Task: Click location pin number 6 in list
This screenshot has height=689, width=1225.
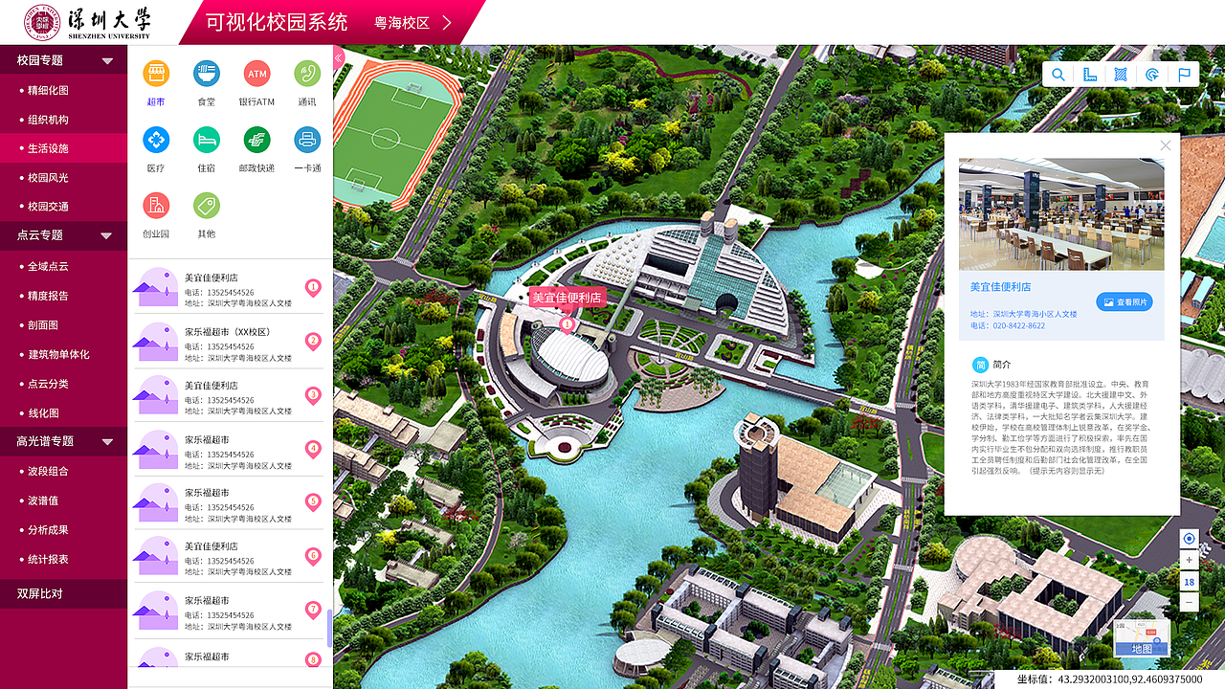Action: coord(313,555)
